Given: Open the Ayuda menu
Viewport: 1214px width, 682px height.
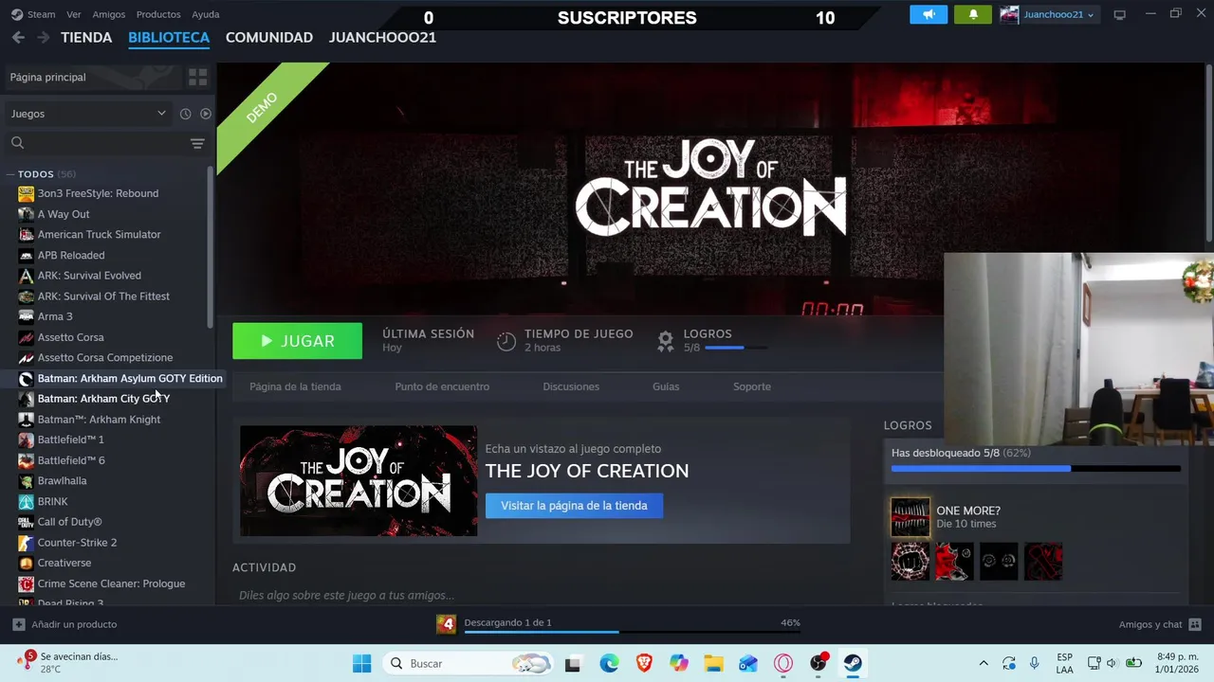Looking at the screenshot, I should coord(206,14).
